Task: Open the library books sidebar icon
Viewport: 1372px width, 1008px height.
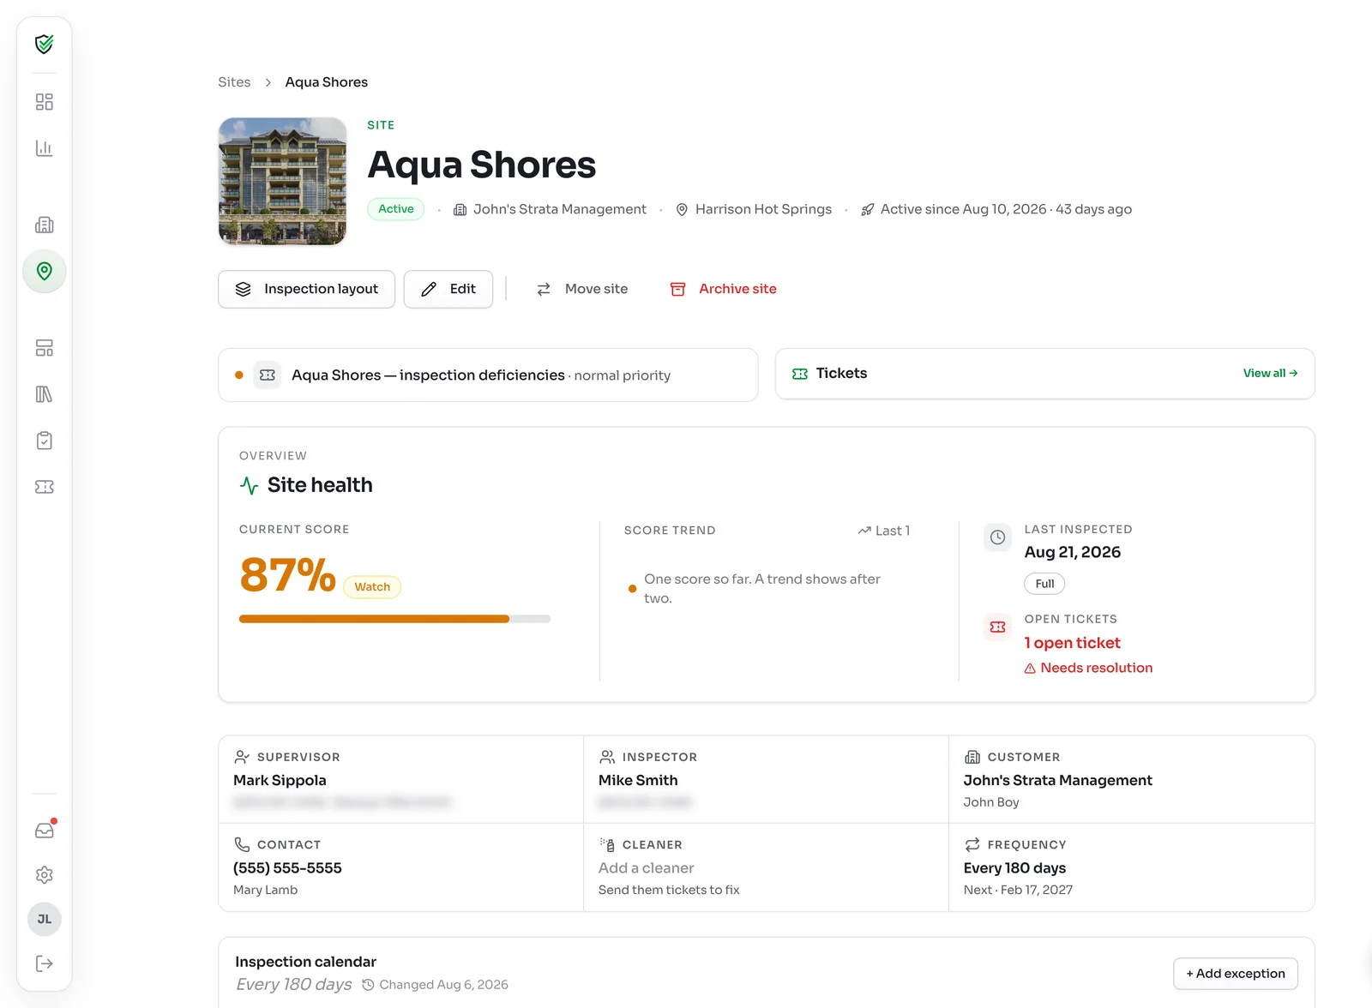Action: tap(45, 394)
